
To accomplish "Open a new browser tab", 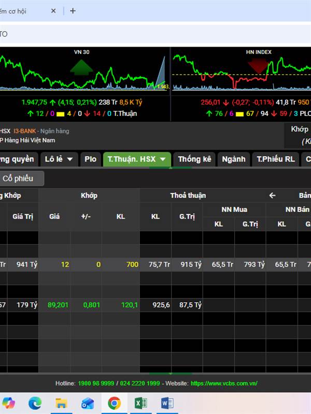I will point(73,11).
